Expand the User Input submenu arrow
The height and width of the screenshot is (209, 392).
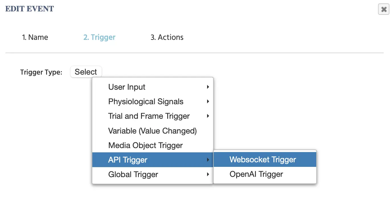208,87
